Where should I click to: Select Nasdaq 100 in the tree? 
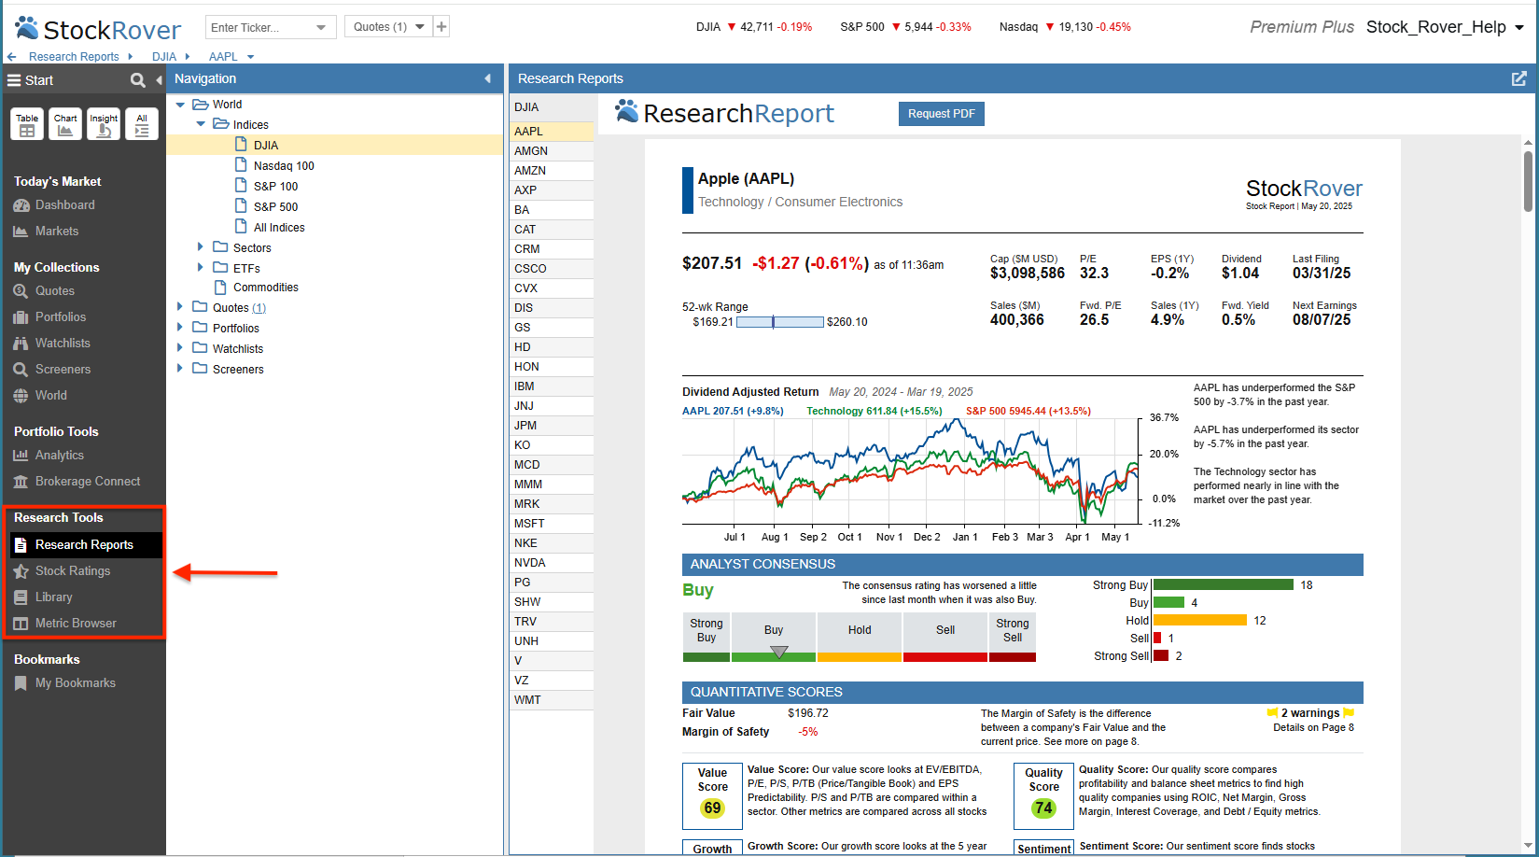284,166
